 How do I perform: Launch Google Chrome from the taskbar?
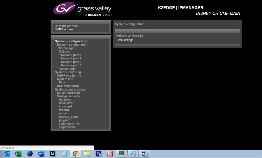(75, 154)
